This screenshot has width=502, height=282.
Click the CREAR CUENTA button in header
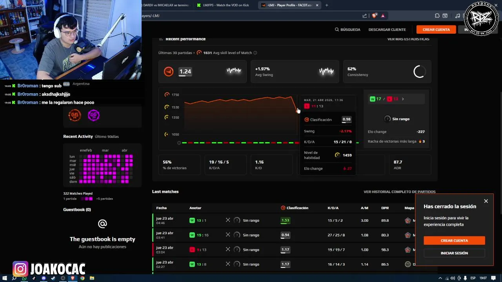(436, 29)
